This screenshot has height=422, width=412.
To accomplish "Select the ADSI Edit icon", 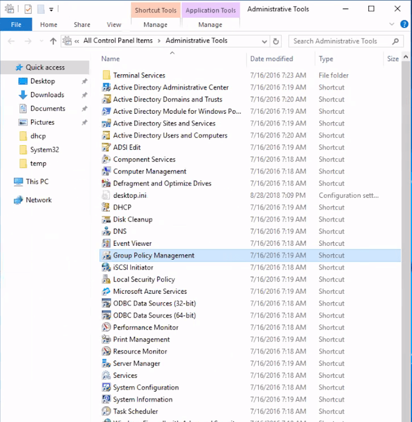I will tap(106, 147).
